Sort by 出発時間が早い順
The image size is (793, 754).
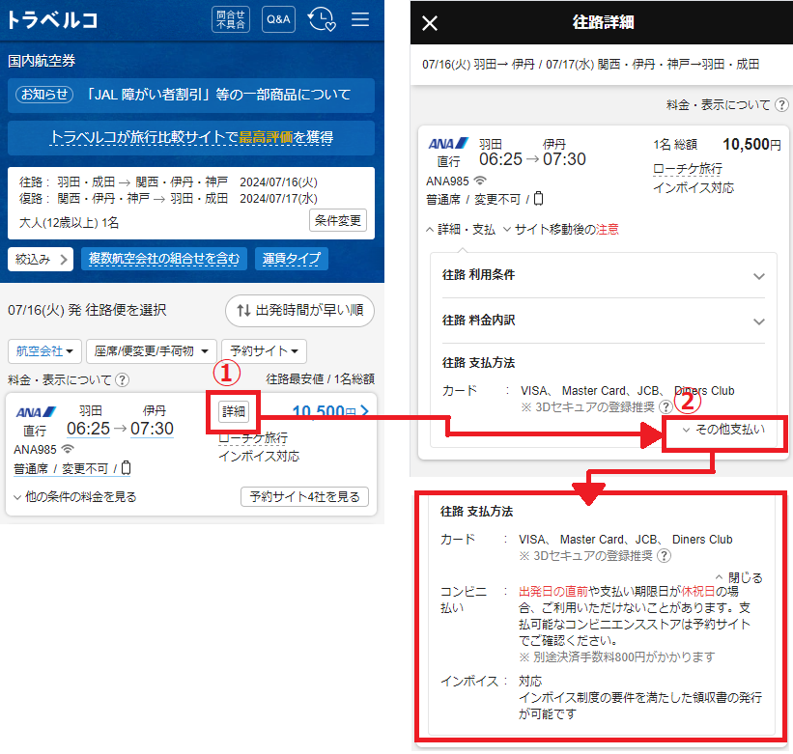299,311
